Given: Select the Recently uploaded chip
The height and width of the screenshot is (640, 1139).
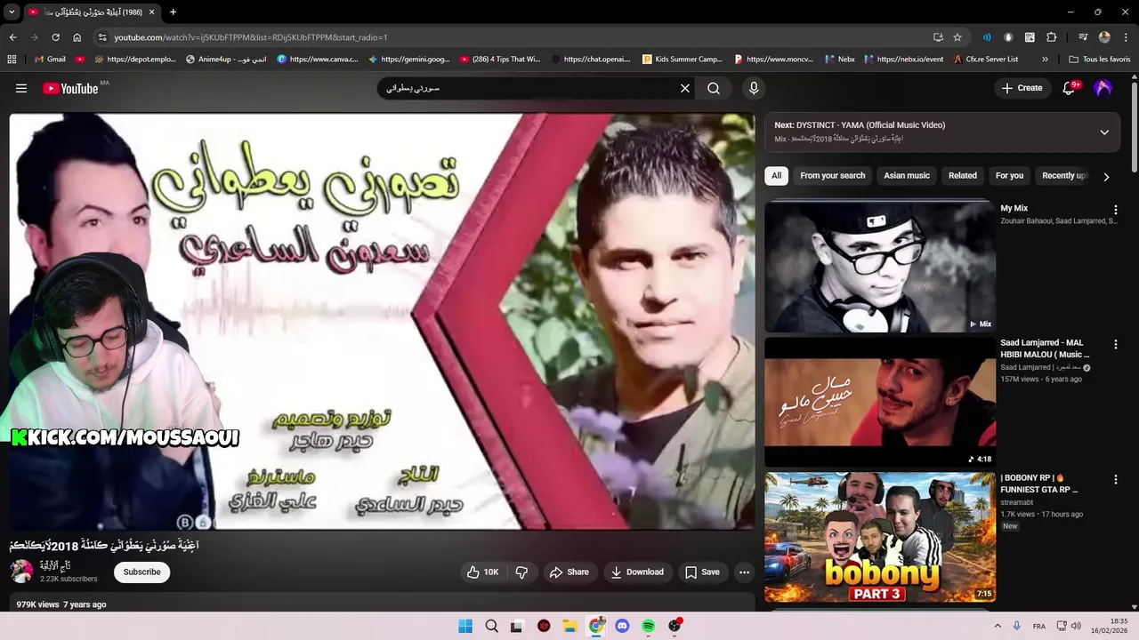Looking at the screenshot, I should click(1064, 176).
